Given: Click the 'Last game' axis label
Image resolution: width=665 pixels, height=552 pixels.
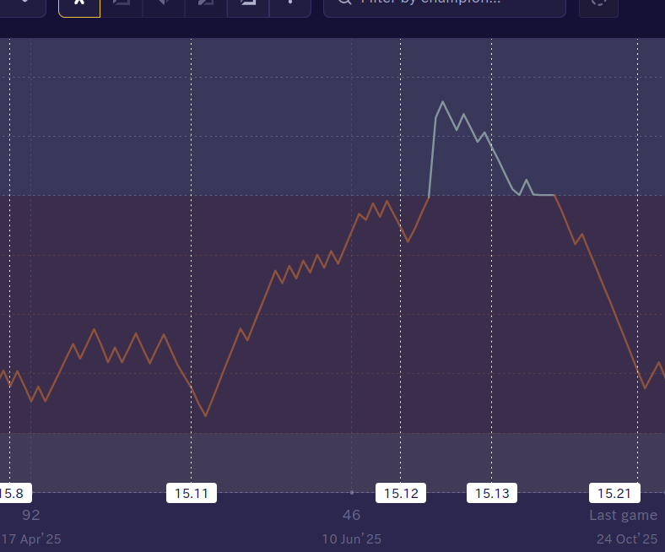Looking at the screenshot, I should pyautogui.click(x=623, y=515).
